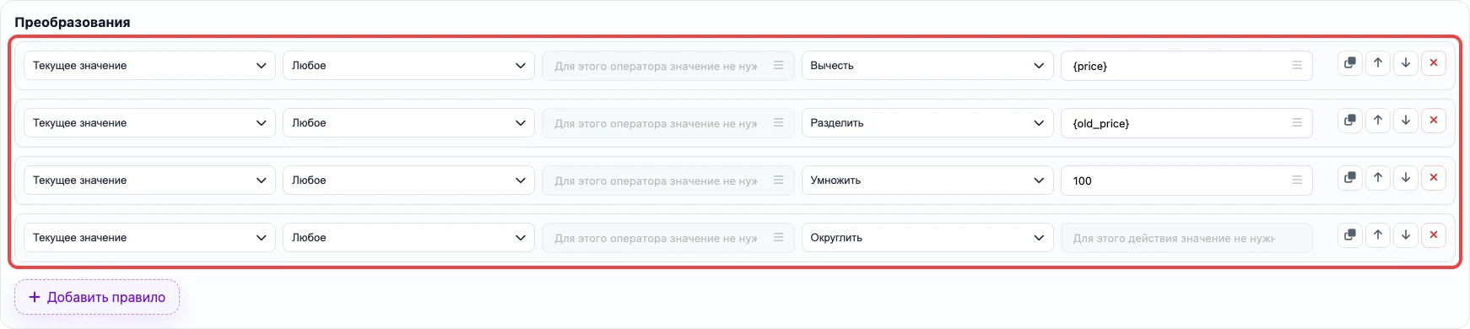This screenshot has width=1470, height=329.
Task: Click the 100 value input field
Action: [x=1186, y=181]
